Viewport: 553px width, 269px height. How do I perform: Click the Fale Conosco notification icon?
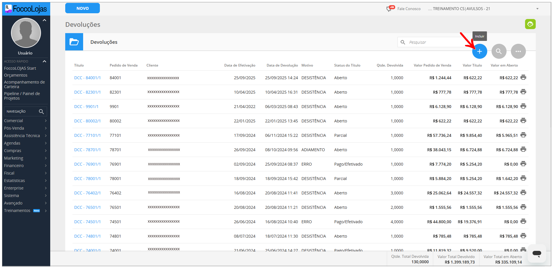pyautogui.click(x=390, y=9)
